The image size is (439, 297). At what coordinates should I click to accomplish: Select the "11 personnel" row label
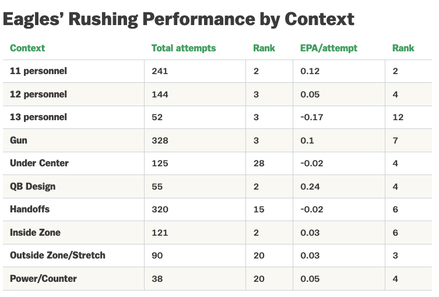point(38,71)
